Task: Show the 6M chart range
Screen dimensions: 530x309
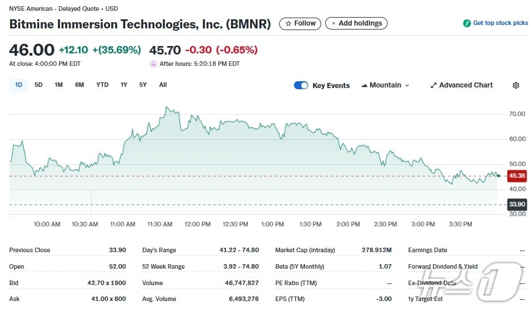Action: 79,85
